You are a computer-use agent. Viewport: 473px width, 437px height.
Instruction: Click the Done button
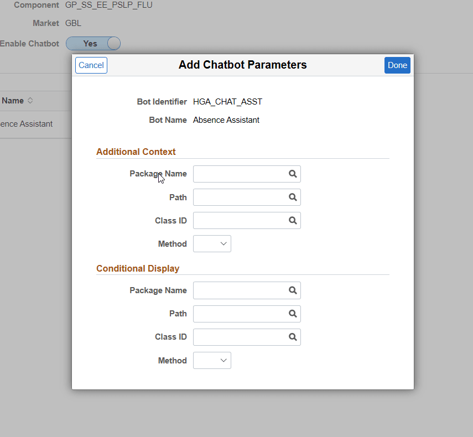click(397, 65)
